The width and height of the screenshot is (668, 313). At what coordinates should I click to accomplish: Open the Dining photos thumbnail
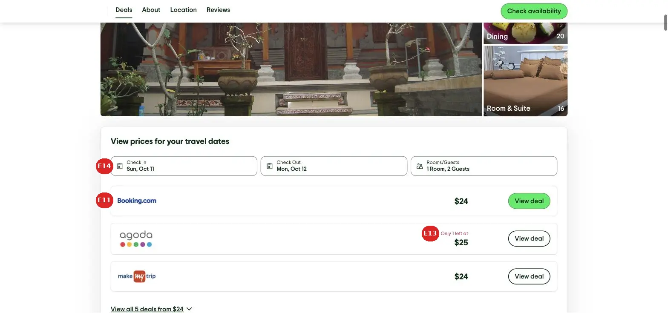pyautogui.click(x=525, y=33)
